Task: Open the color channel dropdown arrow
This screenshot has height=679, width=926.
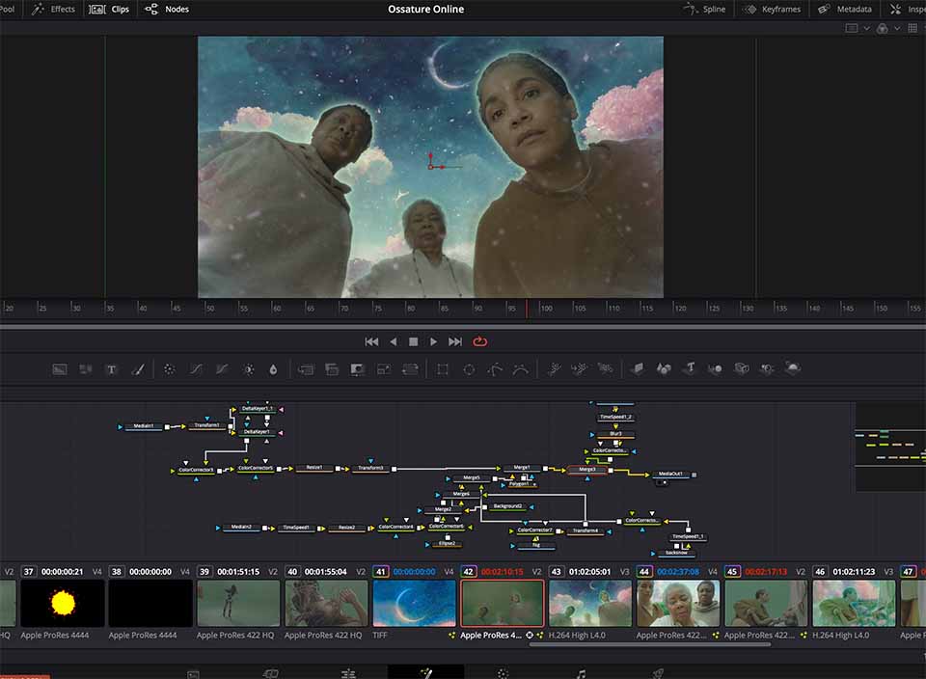Action: (897, 28)
